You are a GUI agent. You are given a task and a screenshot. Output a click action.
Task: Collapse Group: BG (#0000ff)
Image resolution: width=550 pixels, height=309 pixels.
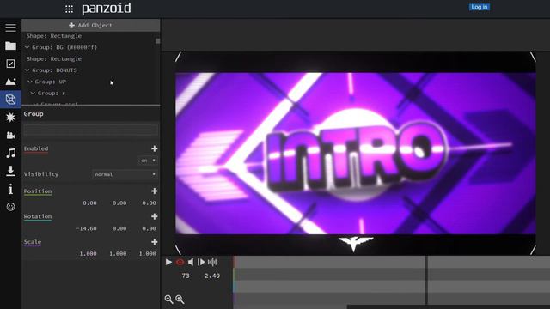(27, 47)
